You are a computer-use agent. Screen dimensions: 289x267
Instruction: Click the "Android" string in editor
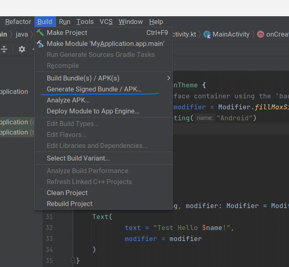pos(235,118)
